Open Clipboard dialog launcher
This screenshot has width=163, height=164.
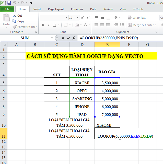[36, 32]
